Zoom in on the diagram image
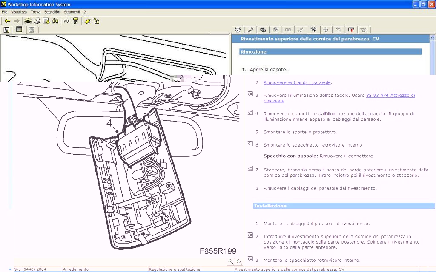This screenshot has height=272, width=436. pyautogui.click(x=231, y=262)
